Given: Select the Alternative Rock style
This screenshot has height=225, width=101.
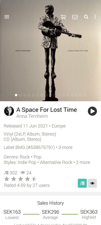Looking at the screenshot, I should coord(56,162).
